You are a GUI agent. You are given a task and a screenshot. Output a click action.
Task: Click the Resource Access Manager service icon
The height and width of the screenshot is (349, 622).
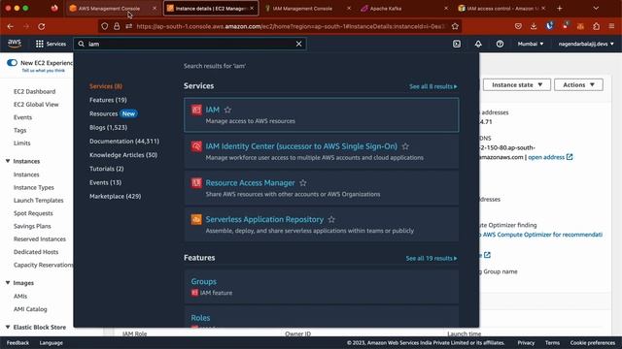(196, 183)
